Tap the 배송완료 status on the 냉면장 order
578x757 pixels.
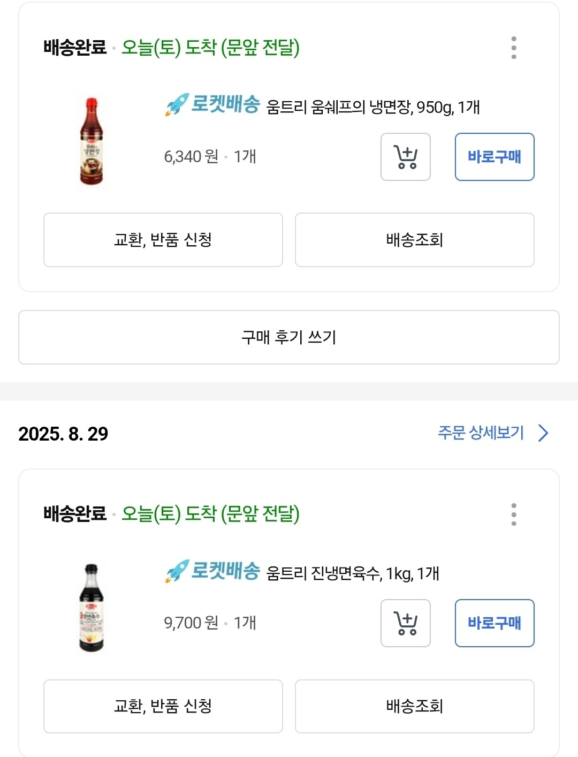point(75,48)
